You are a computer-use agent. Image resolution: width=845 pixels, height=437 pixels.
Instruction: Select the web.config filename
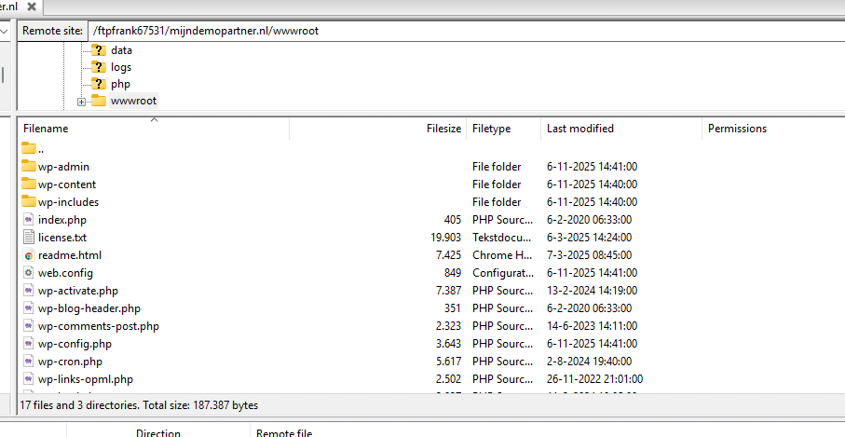point(65,273)
